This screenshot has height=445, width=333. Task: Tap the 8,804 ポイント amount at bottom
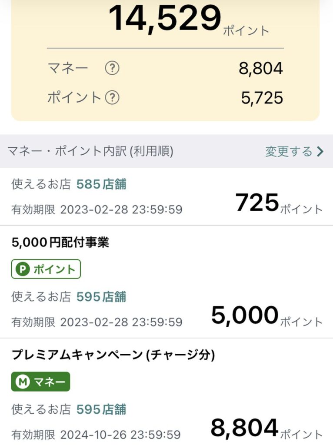[x=244, y=428]
